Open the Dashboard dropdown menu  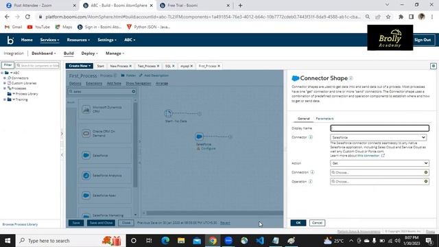click(x=44, y=54)
